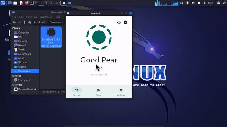Click the Good Pear device name
The height and width of the screenshot is (127, 227).
coord(99,60)
